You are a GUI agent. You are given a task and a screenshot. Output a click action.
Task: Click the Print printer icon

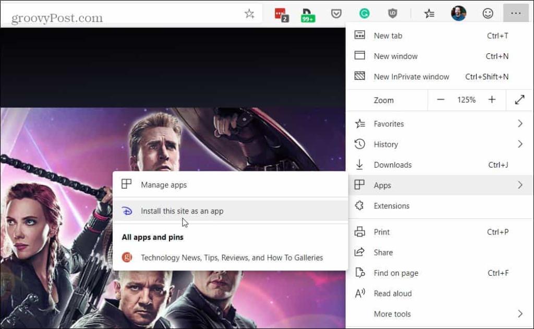pos(360,232)
